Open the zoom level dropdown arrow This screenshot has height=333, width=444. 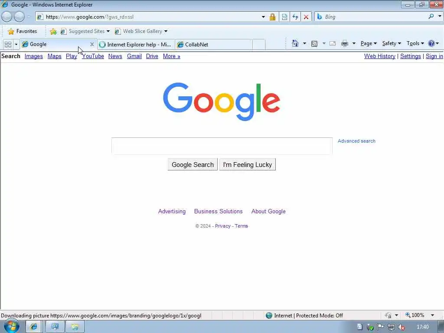pos(432,315)
